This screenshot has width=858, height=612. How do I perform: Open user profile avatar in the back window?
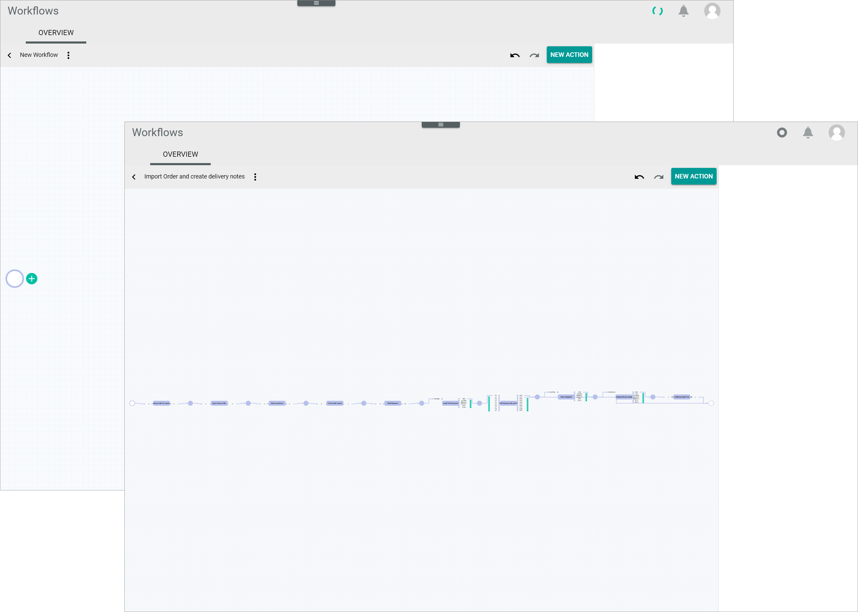[712, 11]
